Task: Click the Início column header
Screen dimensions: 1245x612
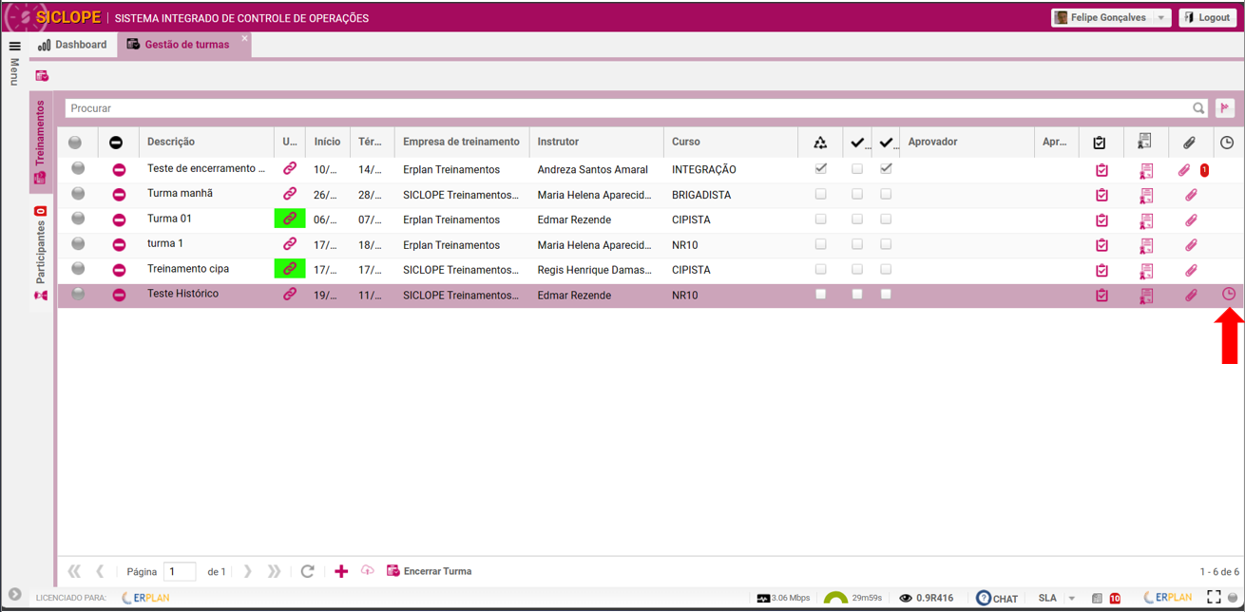Action: point(328,142)
